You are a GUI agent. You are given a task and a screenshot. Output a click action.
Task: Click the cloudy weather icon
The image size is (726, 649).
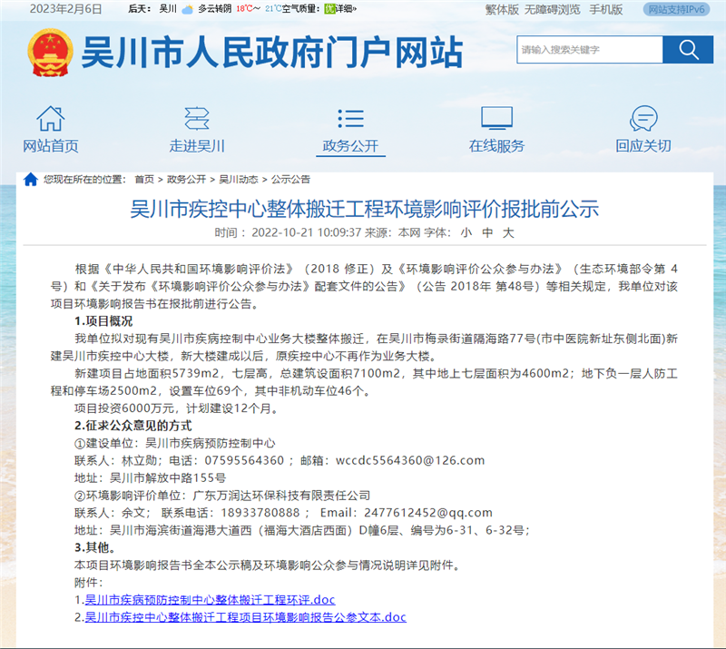coord(187,9)
